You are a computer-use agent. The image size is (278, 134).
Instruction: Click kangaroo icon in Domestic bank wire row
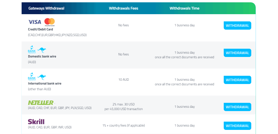point(42,50)
